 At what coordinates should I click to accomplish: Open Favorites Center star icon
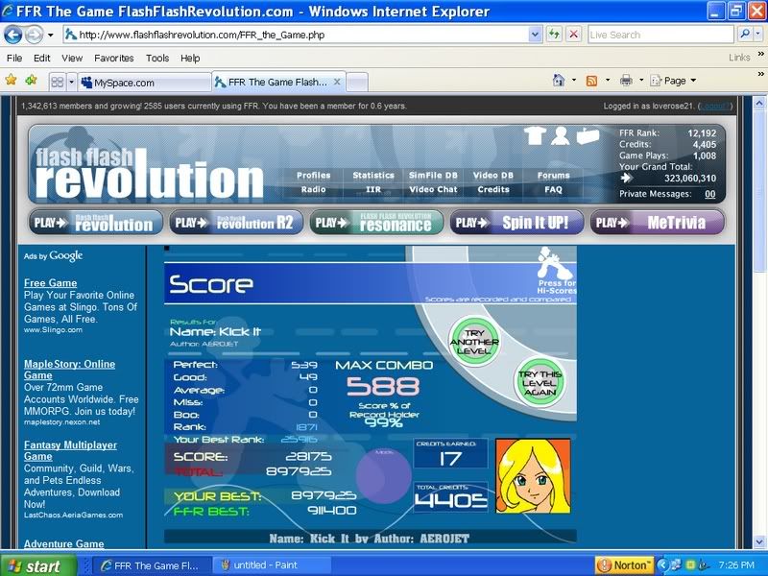12,81
